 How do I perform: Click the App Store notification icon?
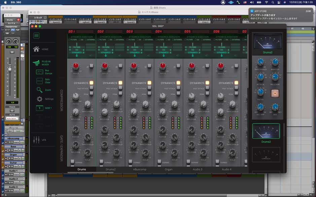click(x=252, y=11)
